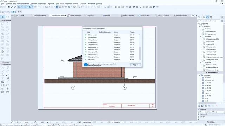Open Layout Book in Navigator
Screen dimensions: 225x126
[207, 17]
